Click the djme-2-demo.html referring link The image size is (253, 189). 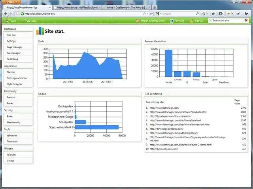click(x=181, y=145)
